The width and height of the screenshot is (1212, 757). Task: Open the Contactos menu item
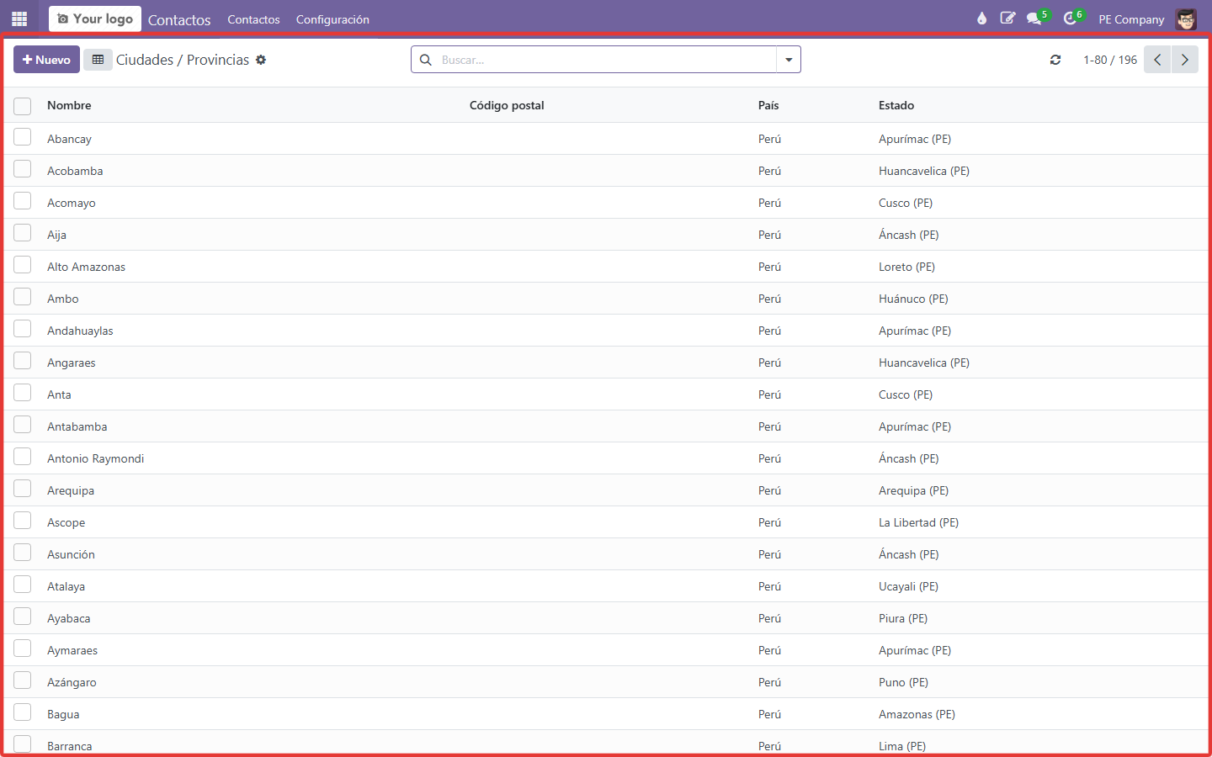[x=253, y=19]
